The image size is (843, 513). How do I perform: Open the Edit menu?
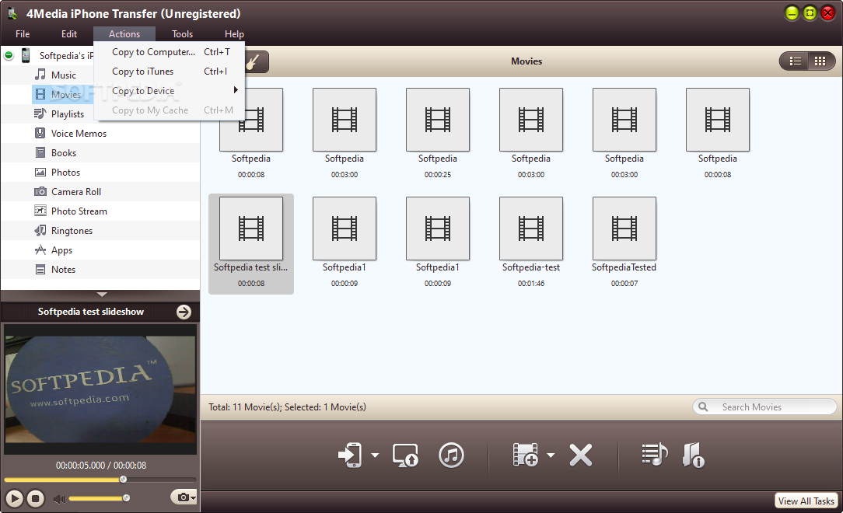[x=68, y=34]
